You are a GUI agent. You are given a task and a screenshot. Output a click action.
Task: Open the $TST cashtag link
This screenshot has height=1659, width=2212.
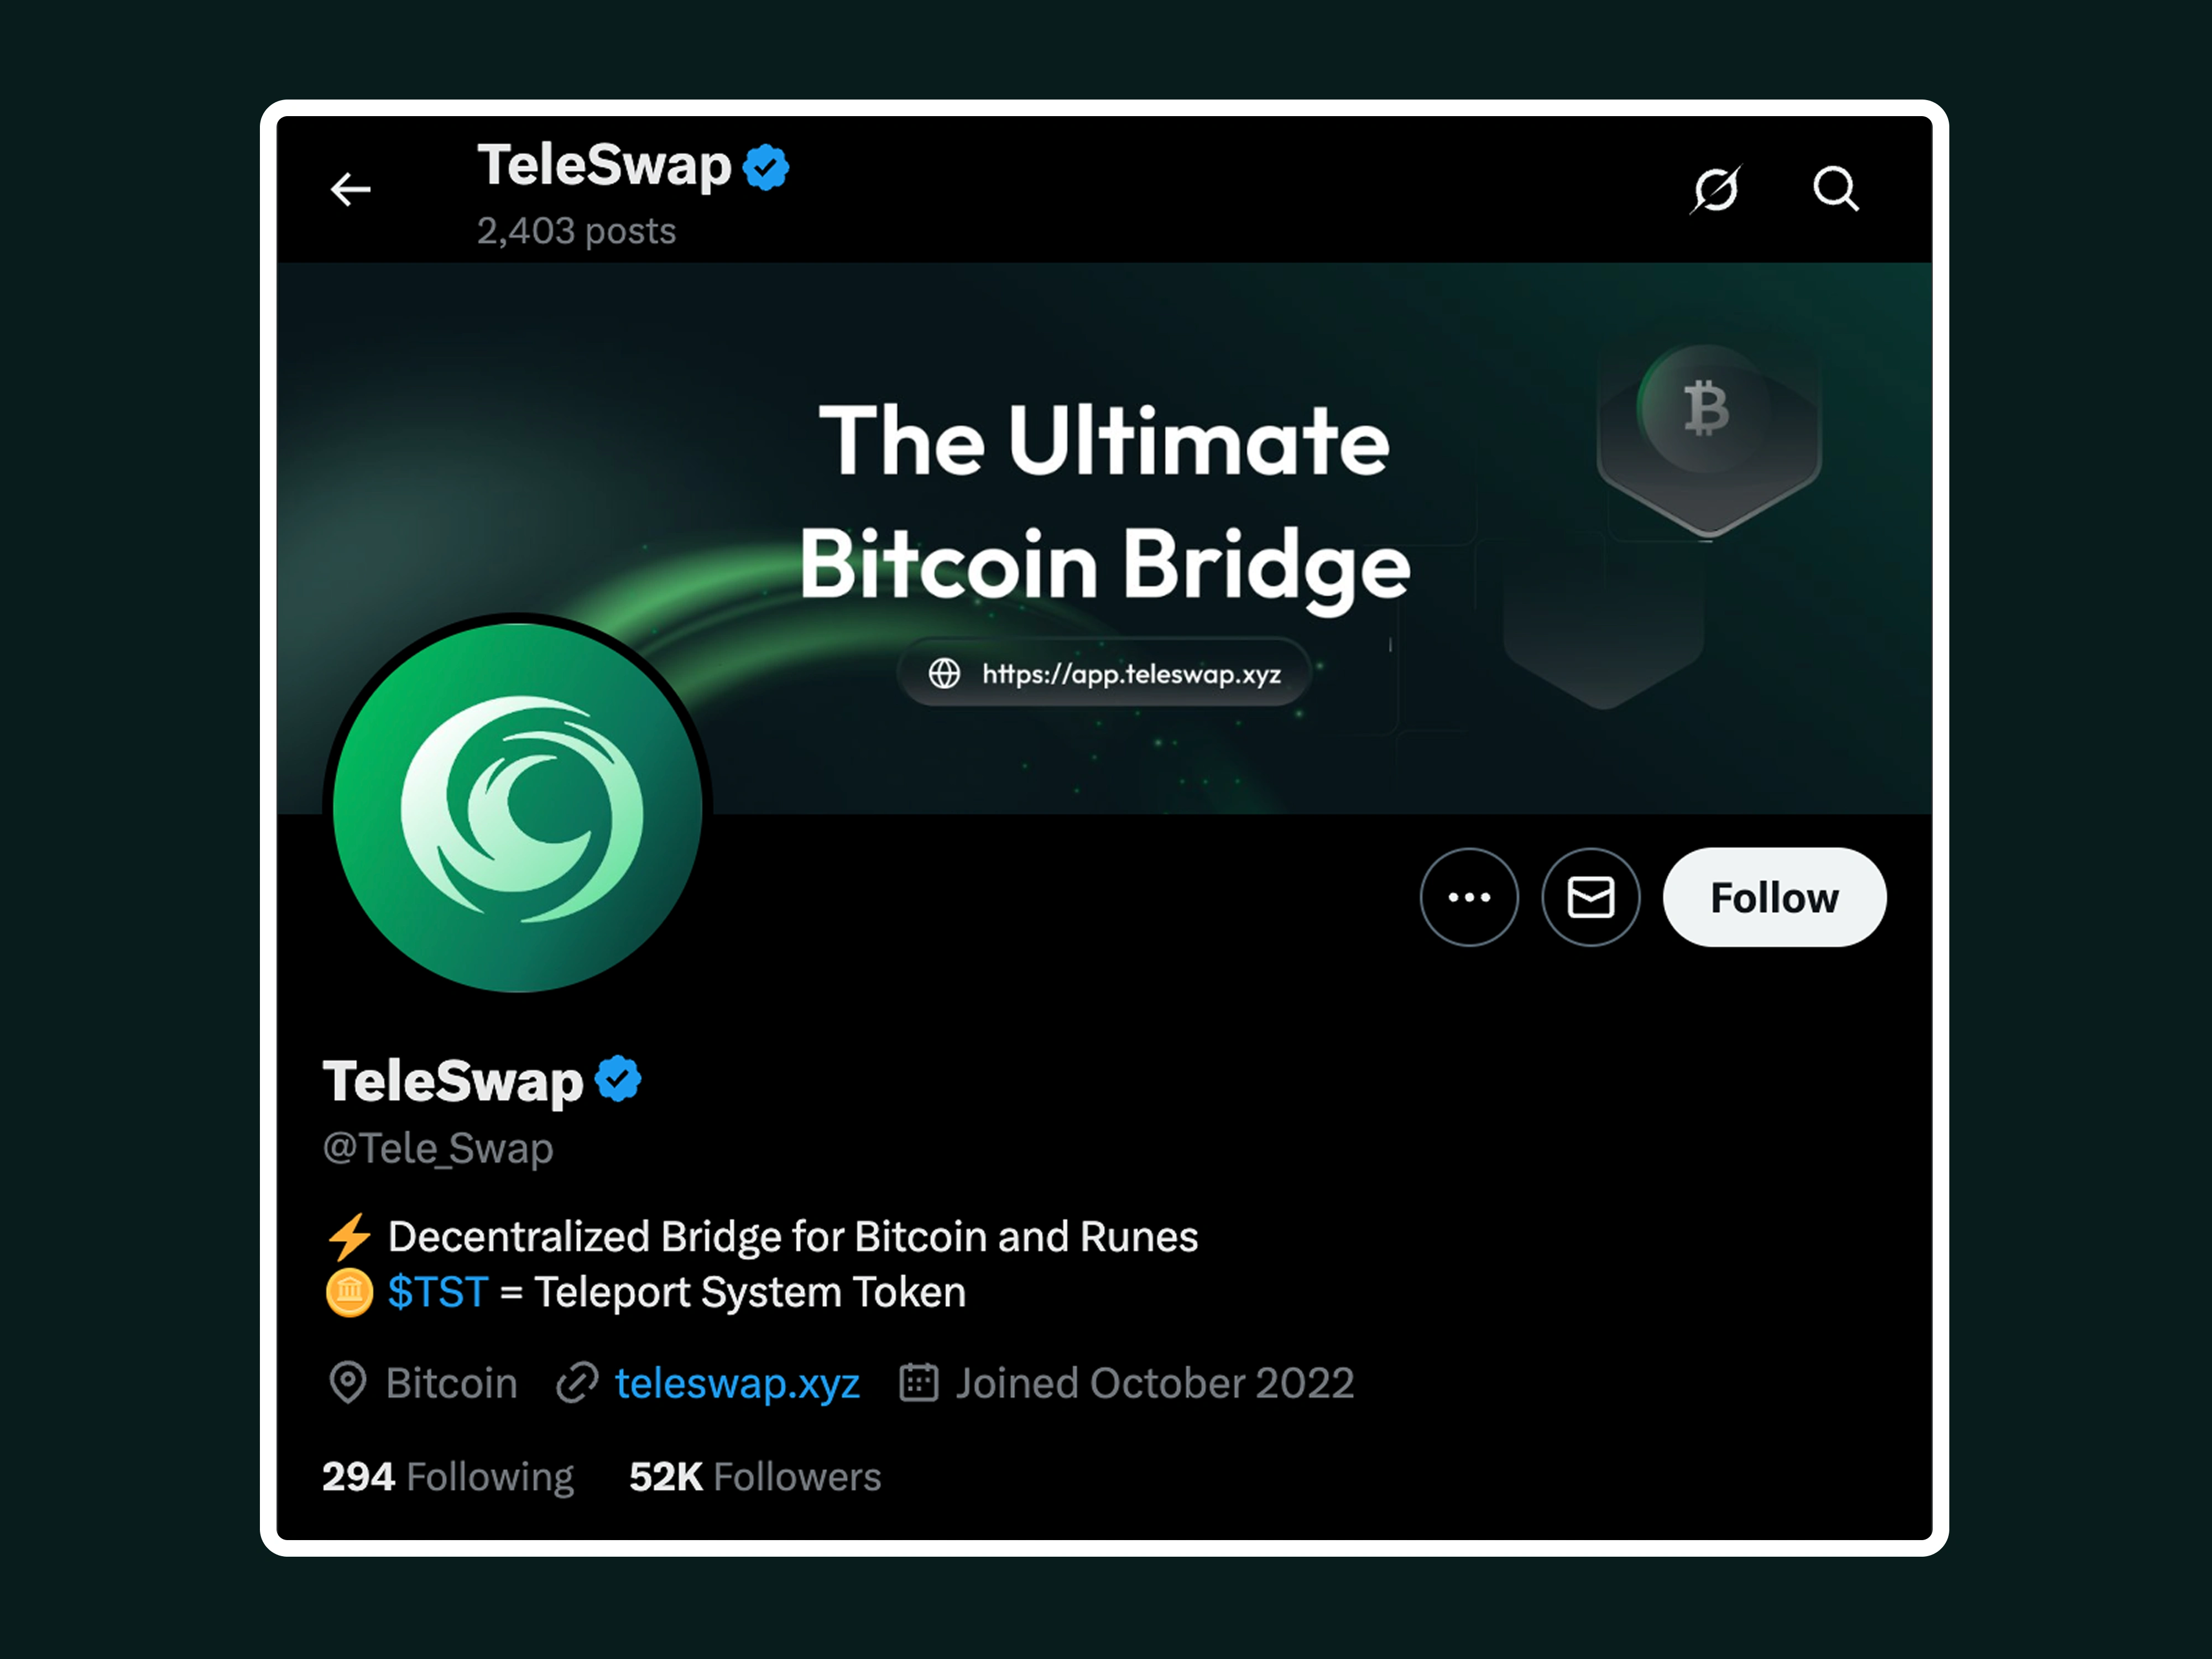[x=438, y=1292]
